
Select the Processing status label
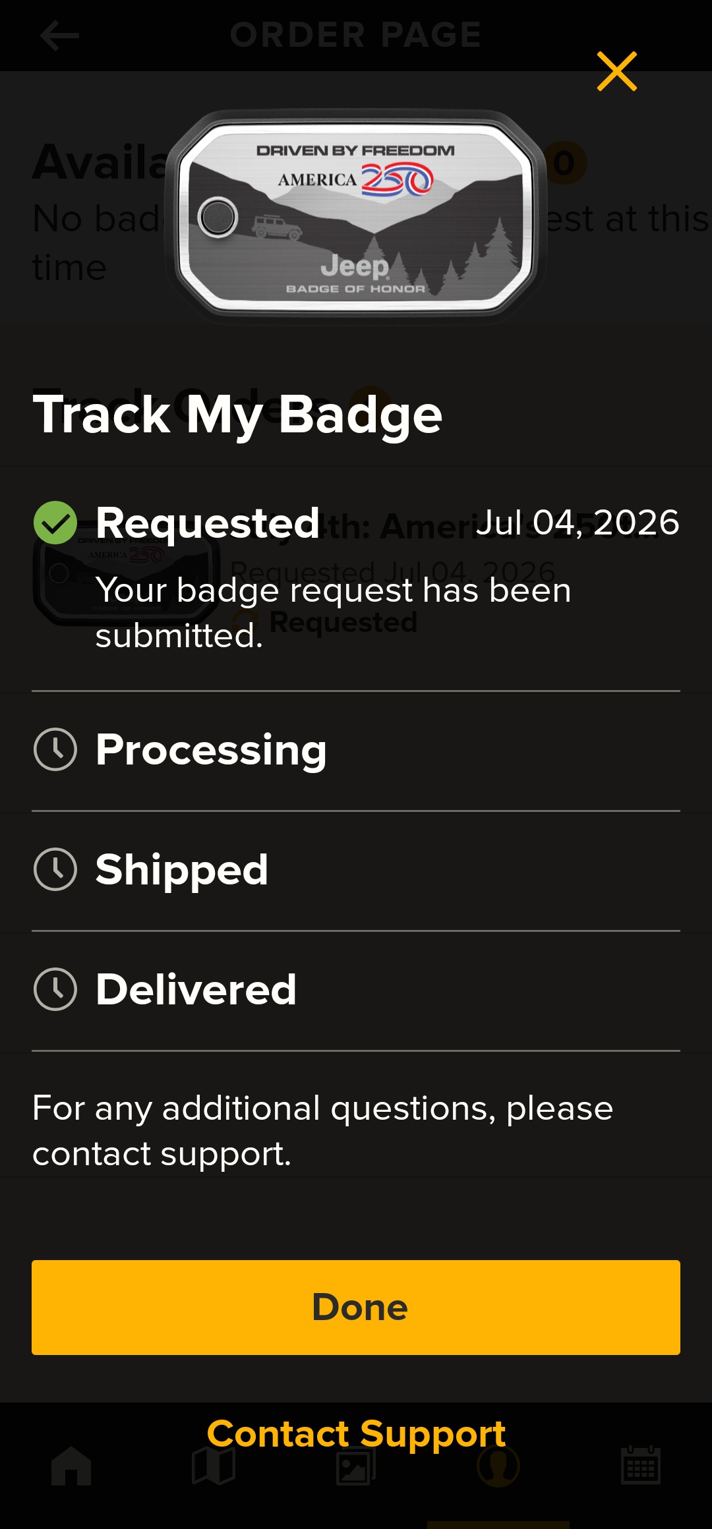click(x=211, y=750)
